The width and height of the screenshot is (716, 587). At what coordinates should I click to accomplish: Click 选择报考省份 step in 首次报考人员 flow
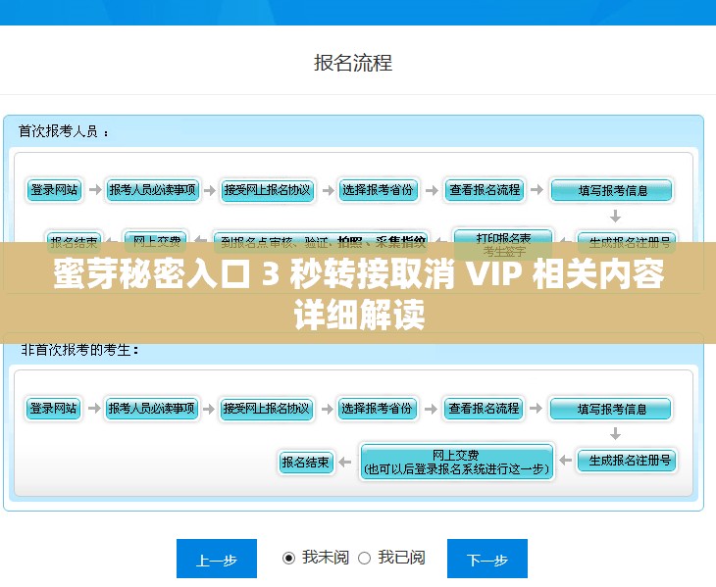378,190
